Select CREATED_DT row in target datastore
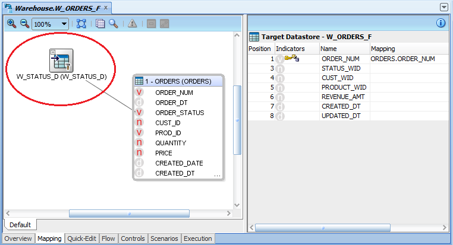The height and width of the screenshot is (245, 453). [348, 106]
